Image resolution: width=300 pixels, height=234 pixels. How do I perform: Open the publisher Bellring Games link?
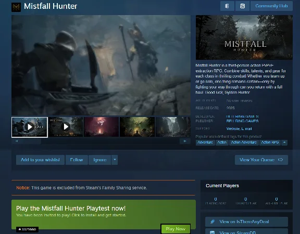(242, 121)
